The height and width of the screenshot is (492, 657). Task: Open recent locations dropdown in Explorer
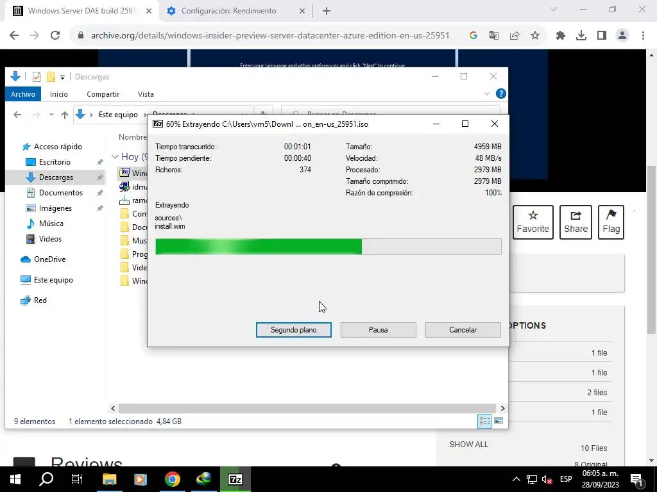click(51, 114)
